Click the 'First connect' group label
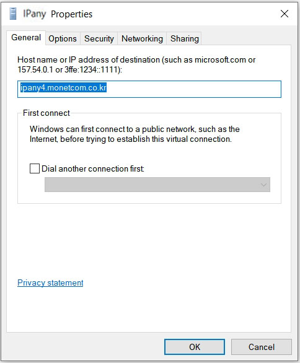This screenshot has height=363, width=300. pyautogui.click(x=46, y=113)
